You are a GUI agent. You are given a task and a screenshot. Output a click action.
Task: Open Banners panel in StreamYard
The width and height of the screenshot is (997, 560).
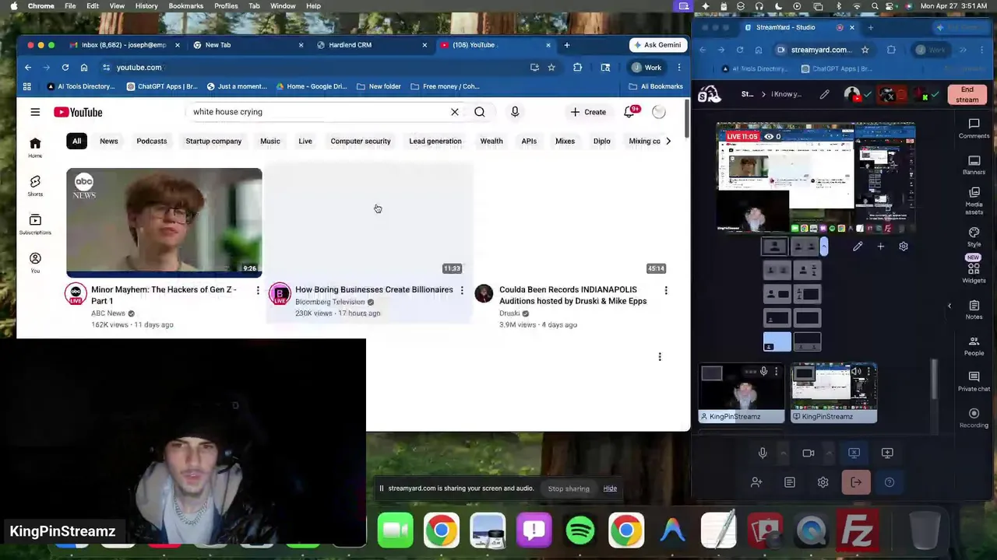click(x=974, y=165)
